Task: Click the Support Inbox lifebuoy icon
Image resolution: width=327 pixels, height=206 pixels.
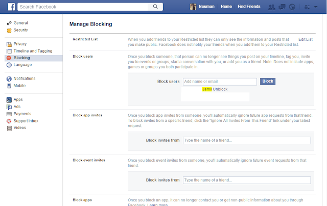Action: click(9, 121)
